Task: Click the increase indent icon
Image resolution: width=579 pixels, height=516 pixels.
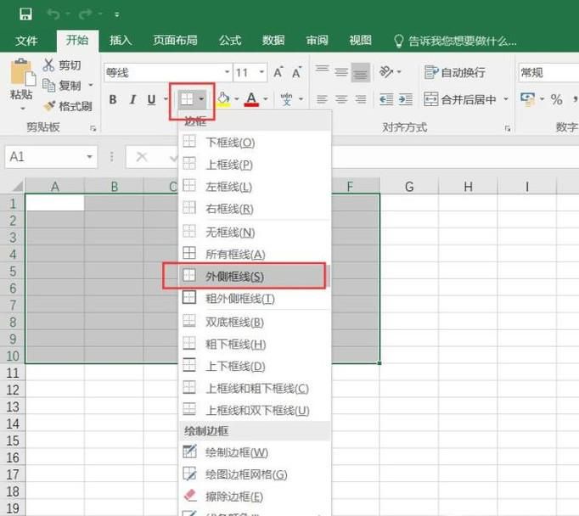Action: [406, 99]
